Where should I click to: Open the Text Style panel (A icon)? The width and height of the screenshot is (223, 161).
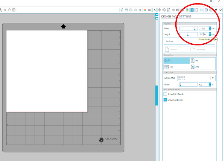coord(154,10)
